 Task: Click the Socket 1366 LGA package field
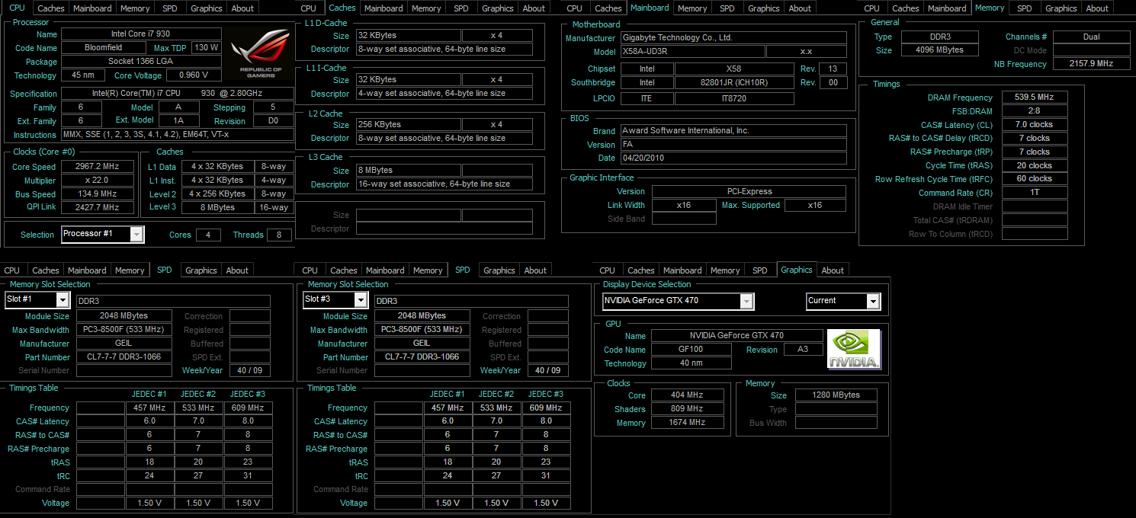click(141, 62)
